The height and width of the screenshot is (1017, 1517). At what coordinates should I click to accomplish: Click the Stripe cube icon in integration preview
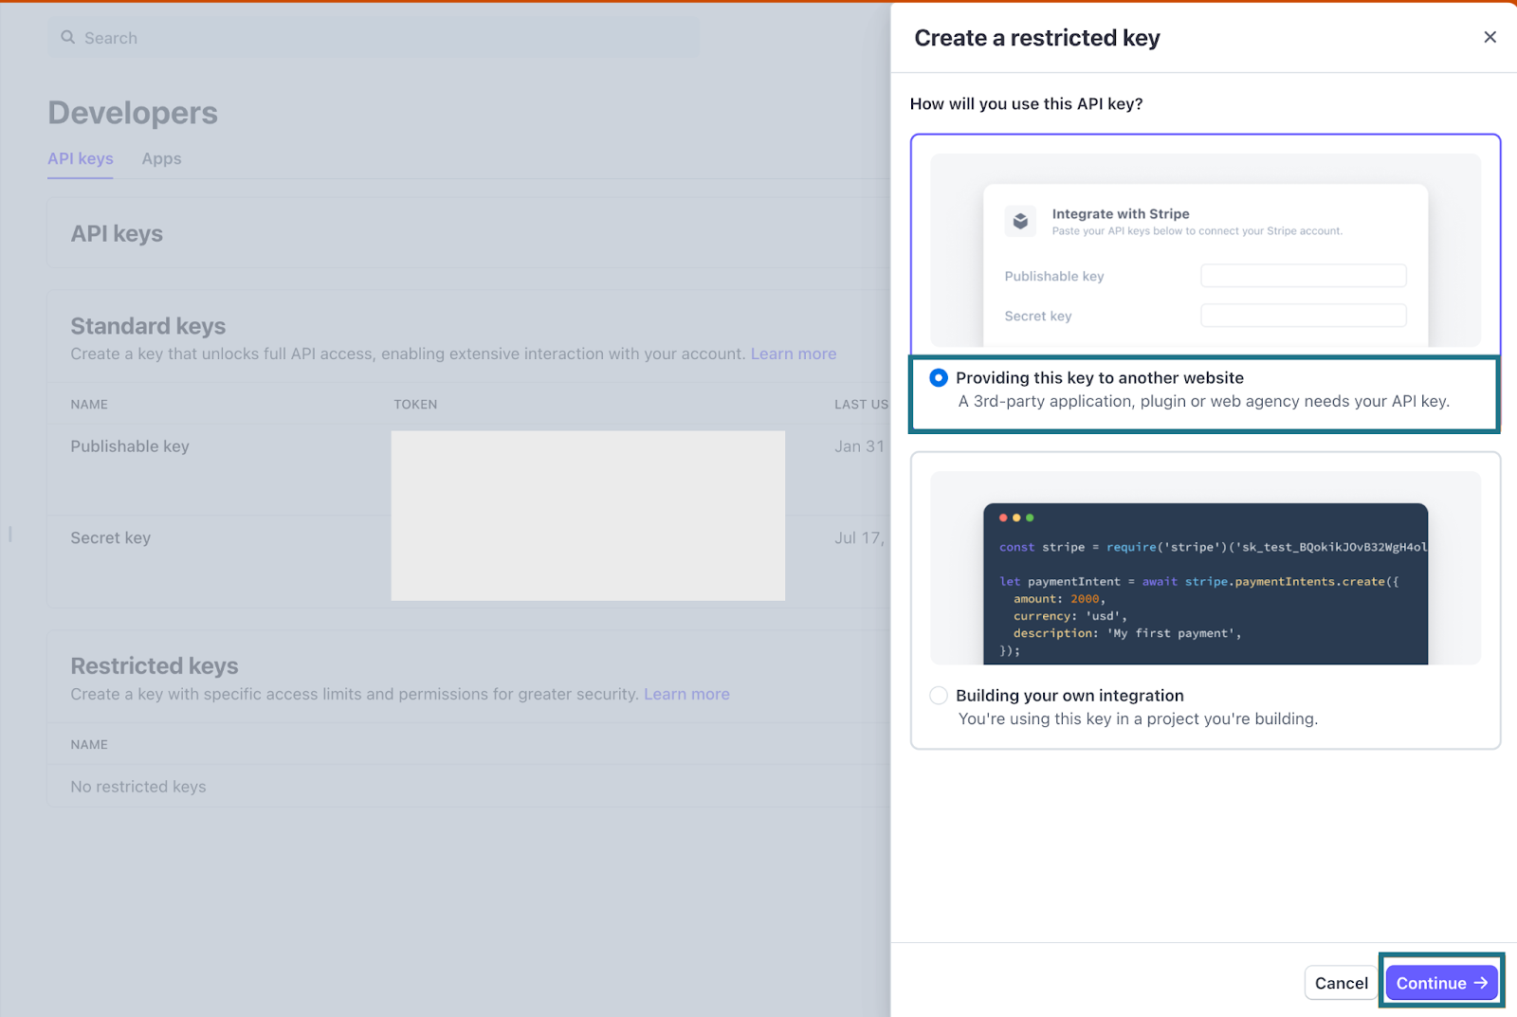pos(1020,221)
